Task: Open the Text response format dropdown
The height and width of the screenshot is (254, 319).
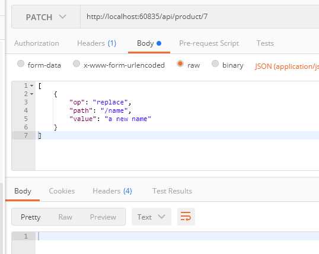Action: click(152, 217)
